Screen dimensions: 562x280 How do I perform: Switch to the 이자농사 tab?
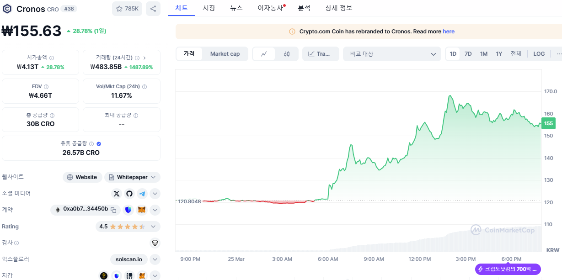point(271,8)
